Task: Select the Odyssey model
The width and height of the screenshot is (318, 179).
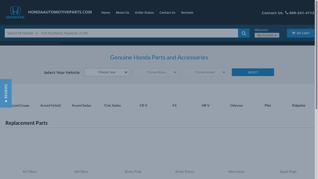Action: [237, 105]
